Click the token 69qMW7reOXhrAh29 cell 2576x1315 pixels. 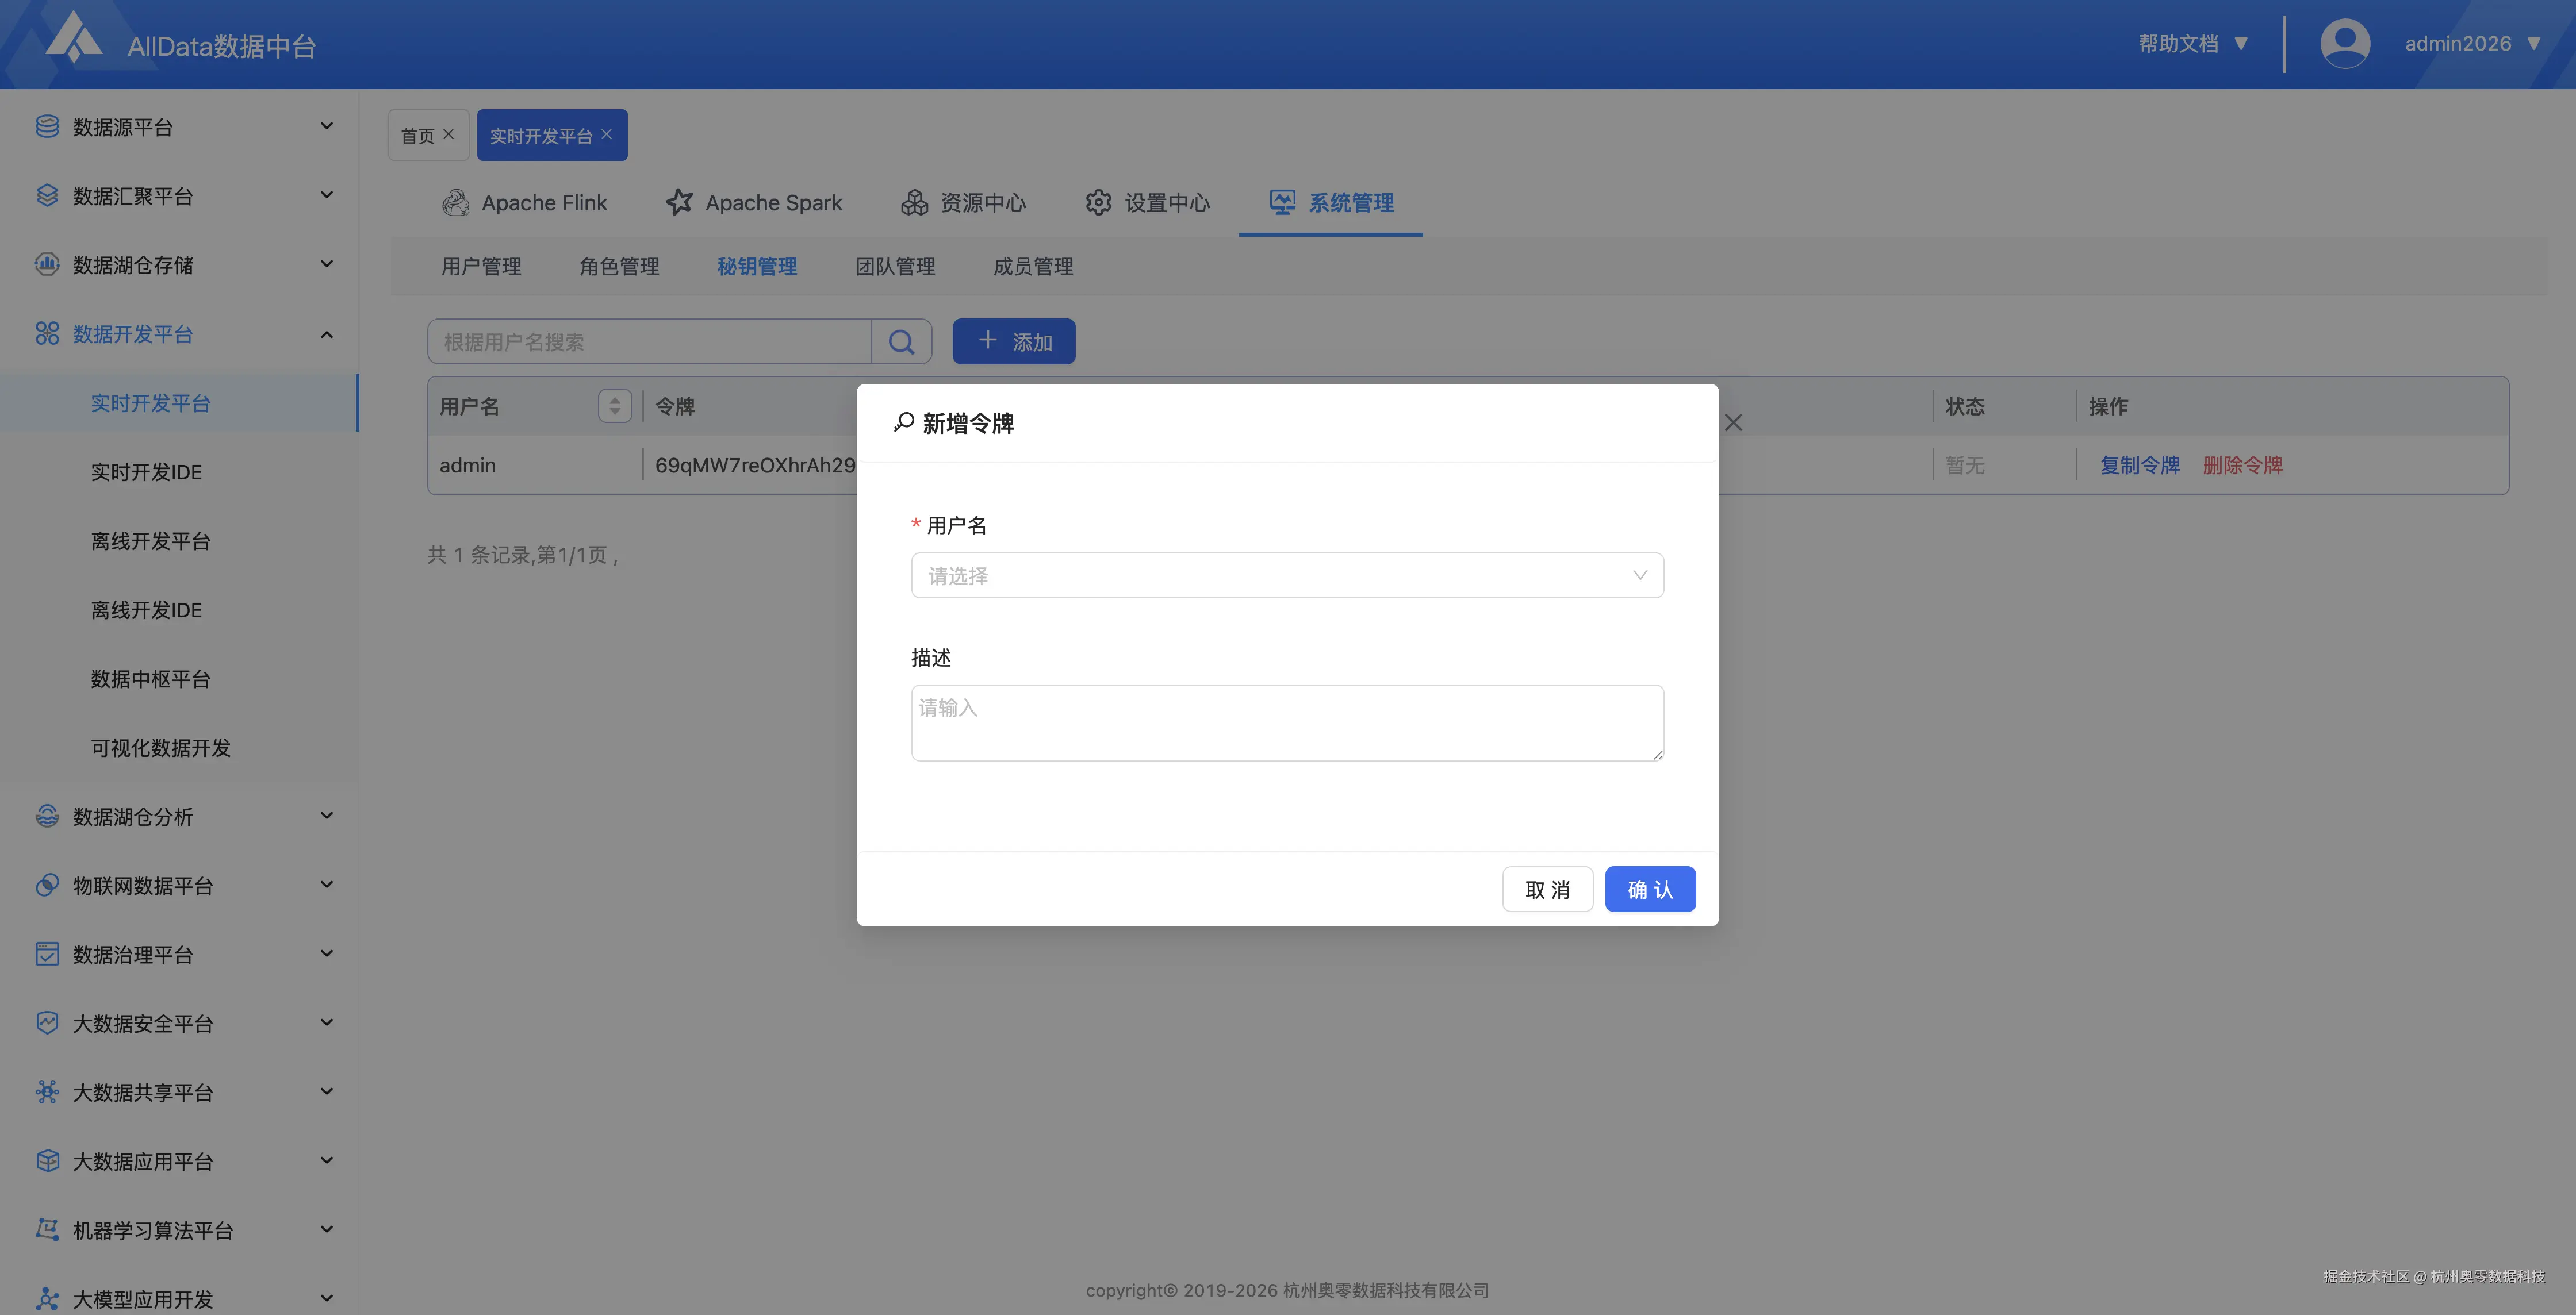(x=755, y=464)
